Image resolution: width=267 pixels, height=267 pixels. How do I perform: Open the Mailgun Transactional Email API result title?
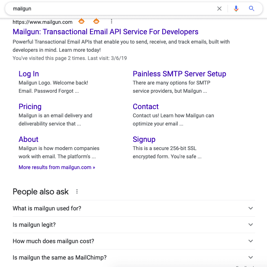tap(106, 32)
